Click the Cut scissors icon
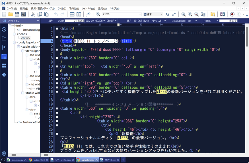The width and height of the screenshot is (249, 163). [33, 14]
